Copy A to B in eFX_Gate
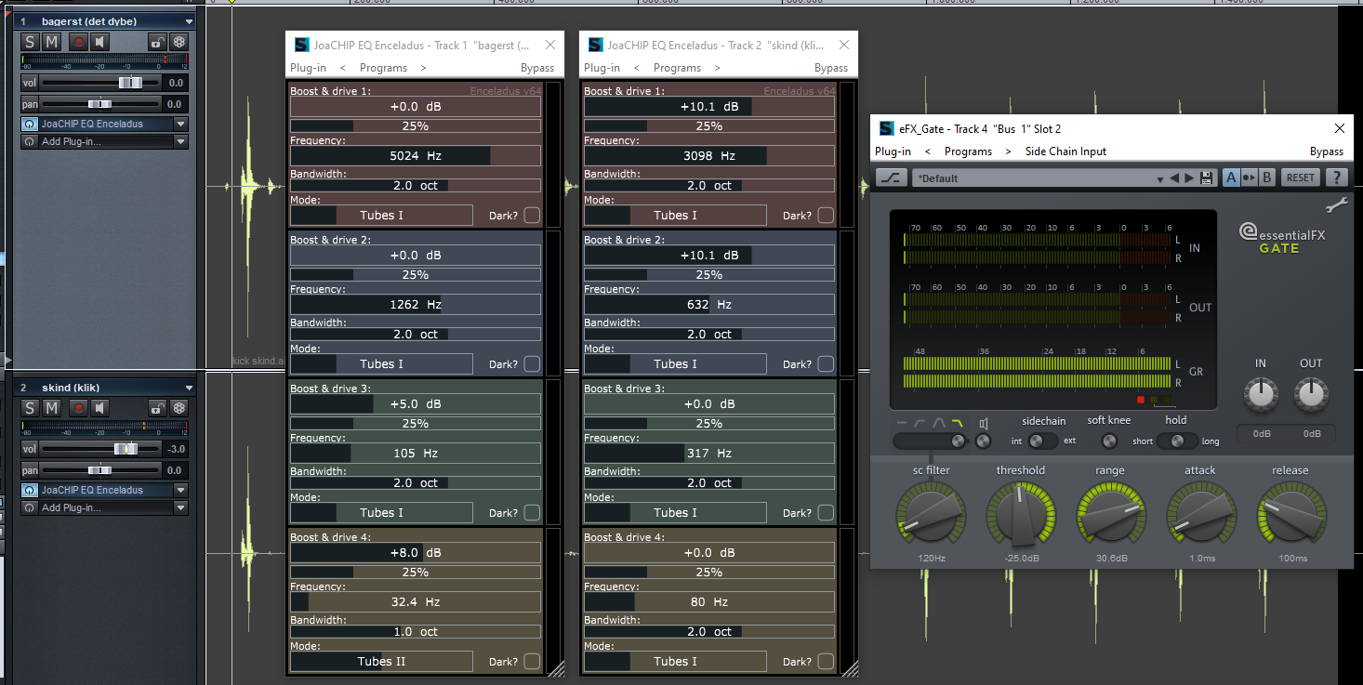Screen dimensions: 1363x685 click(x=1250, y=178)
